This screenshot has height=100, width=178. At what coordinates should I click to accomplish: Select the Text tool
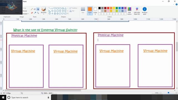coord(38,9)
